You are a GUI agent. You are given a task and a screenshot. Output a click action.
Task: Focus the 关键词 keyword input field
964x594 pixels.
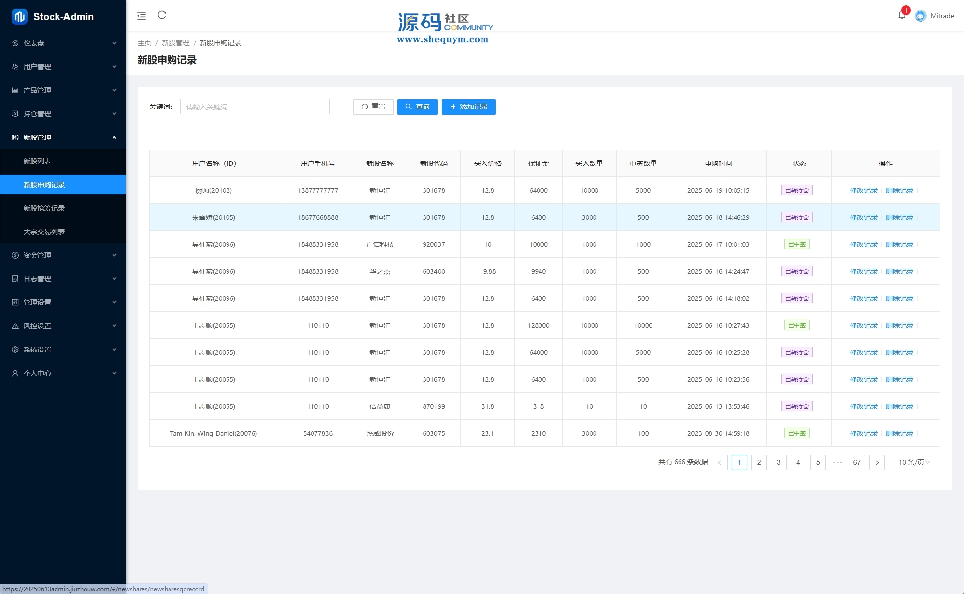click(x=255, y=107)
